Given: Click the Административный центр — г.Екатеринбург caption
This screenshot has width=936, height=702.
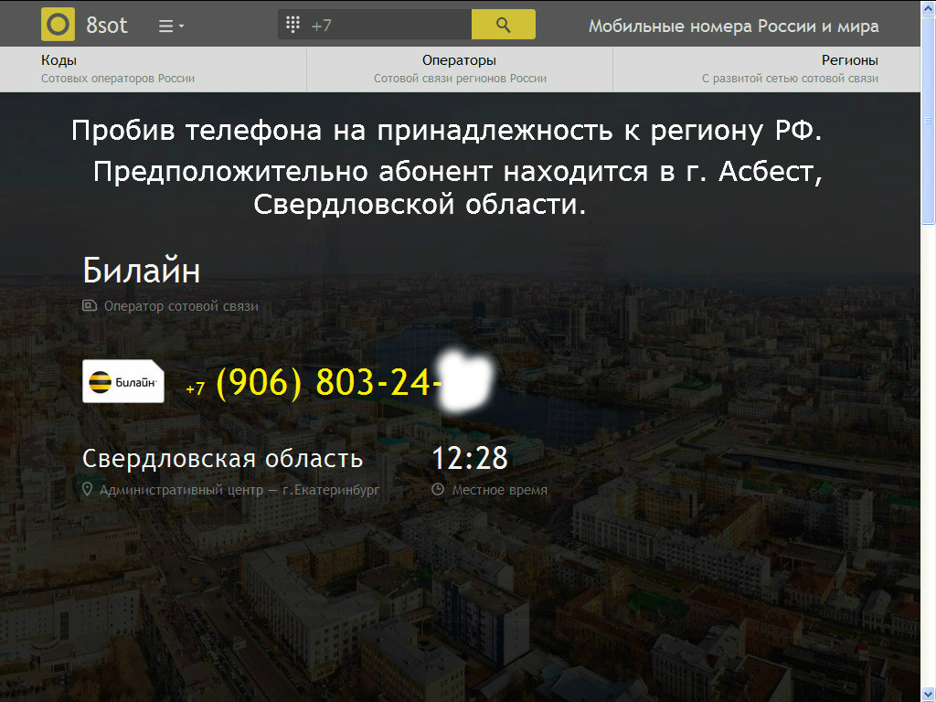Looking at the screenshot, I should [x=239, y=490].
